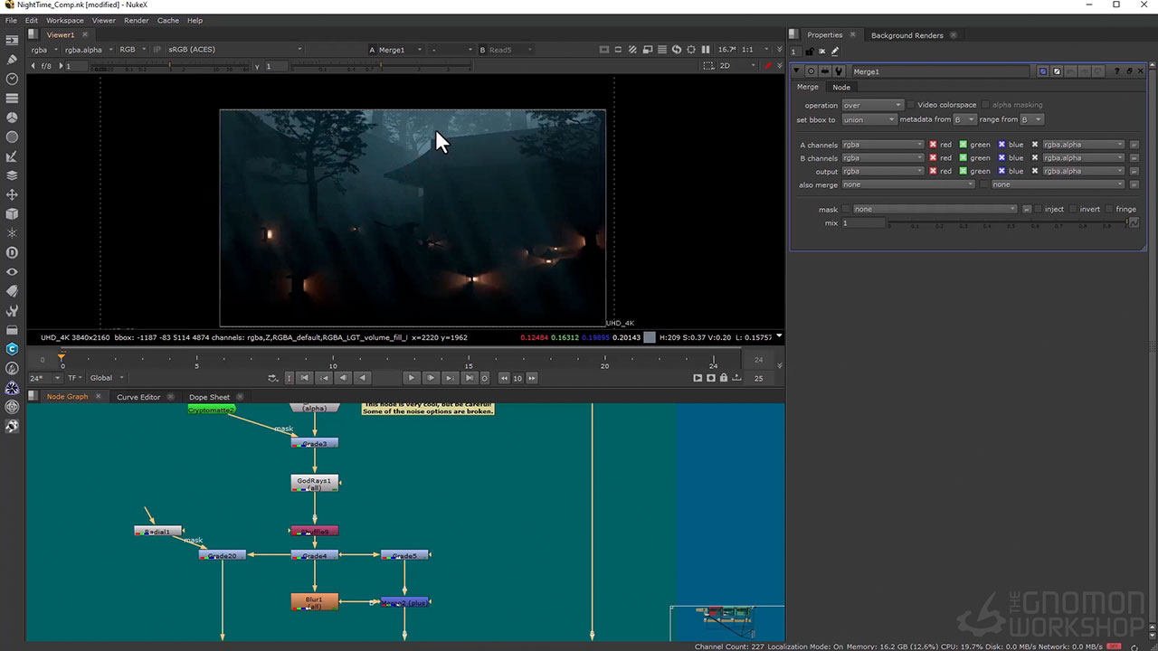Pause viewer updates with the pause icon

pyautogui.click(x=706, y=50)
